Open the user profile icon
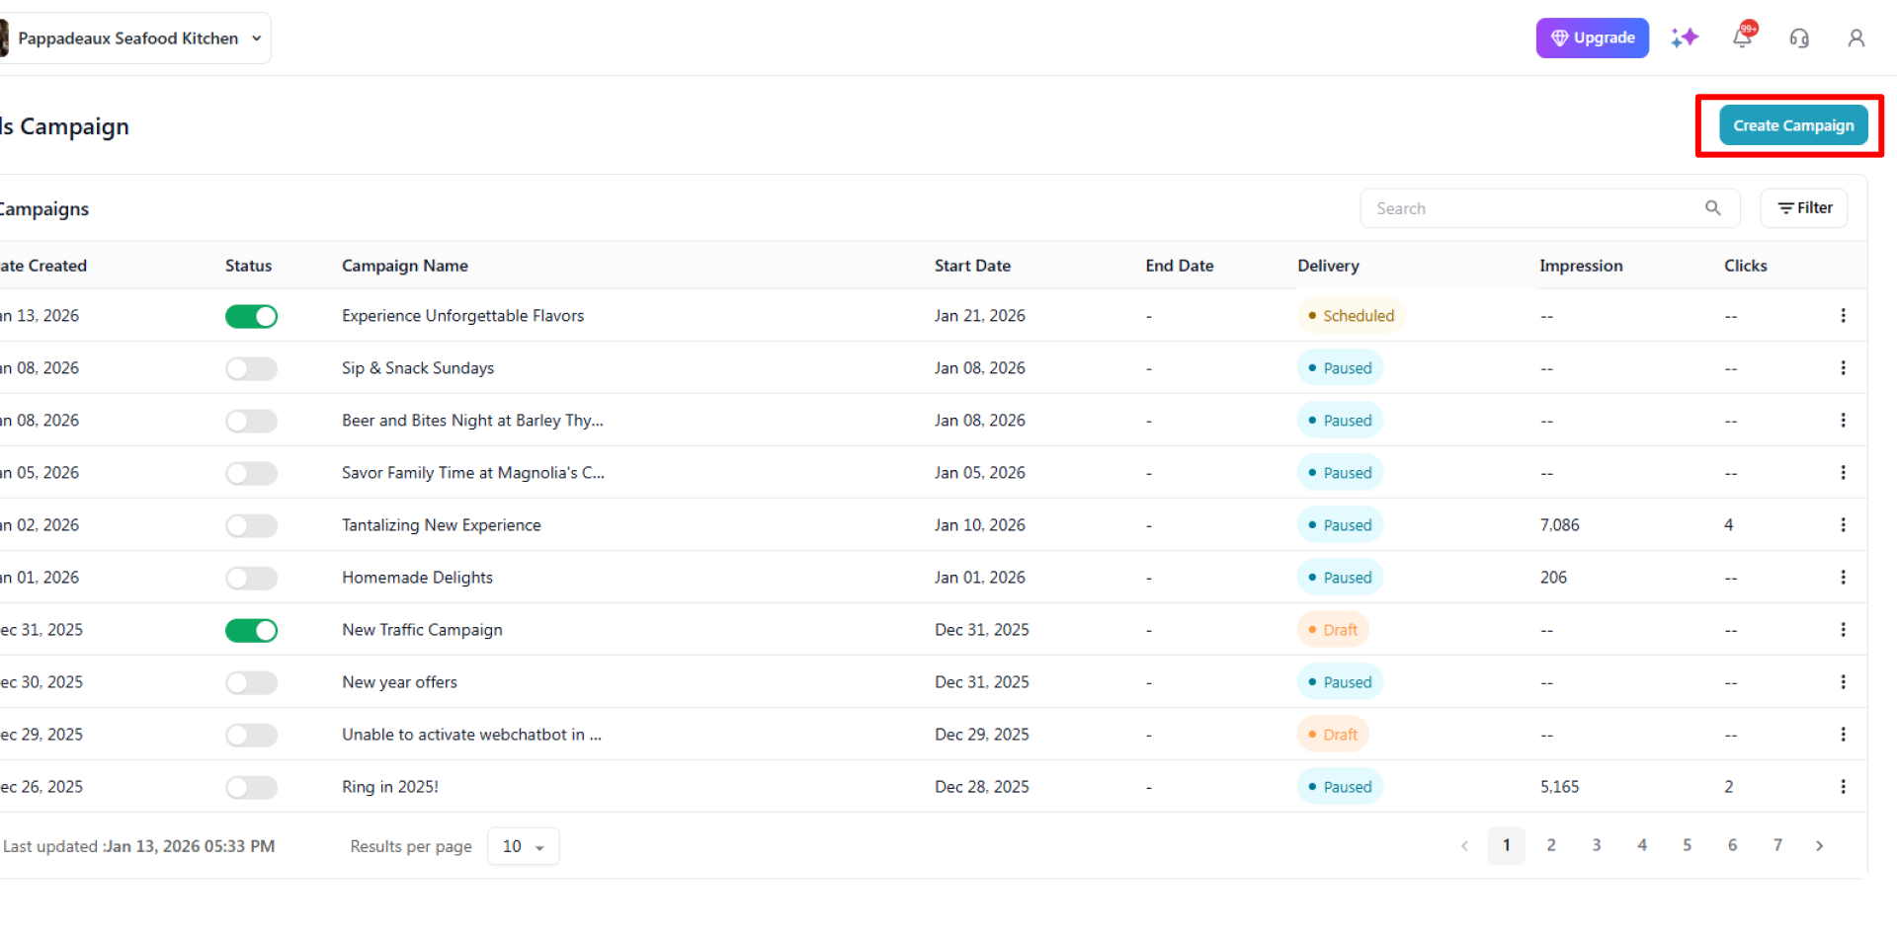This screenshot has width=1897, height=940. [x=1856, y=39]
